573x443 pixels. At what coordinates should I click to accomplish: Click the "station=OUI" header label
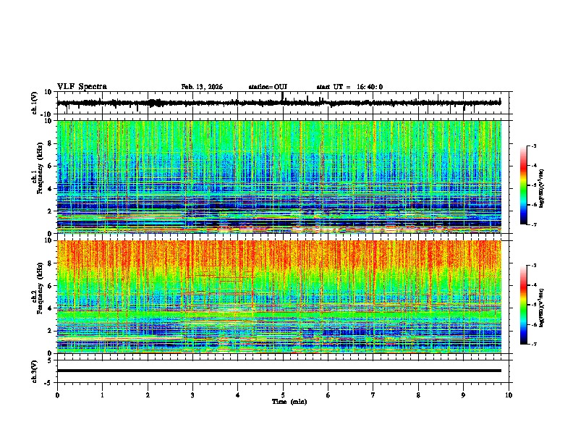tap(268, 87)
